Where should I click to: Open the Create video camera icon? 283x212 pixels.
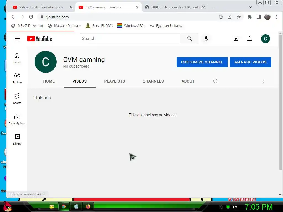(x=236, y=39)
